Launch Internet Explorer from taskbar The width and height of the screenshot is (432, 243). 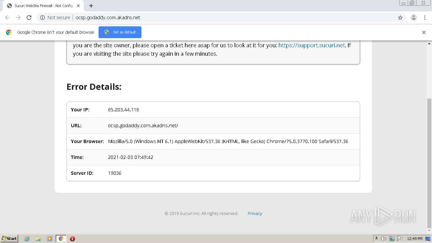click(x=27, y=239)
